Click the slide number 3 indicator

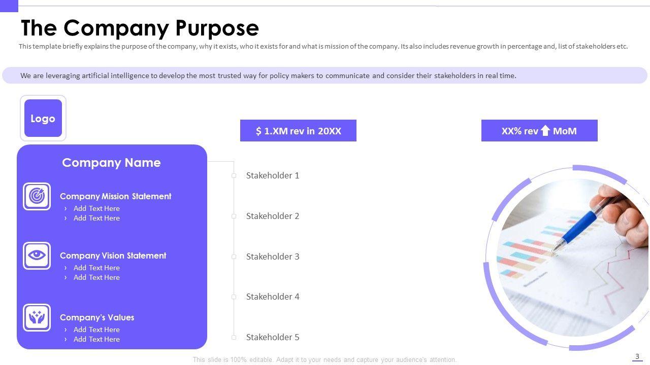[x=637, y=357]
